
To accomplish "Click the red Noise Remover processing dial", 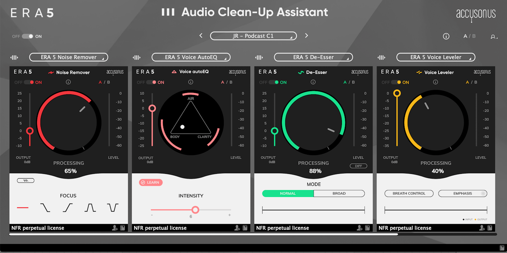I will (69, 122).
